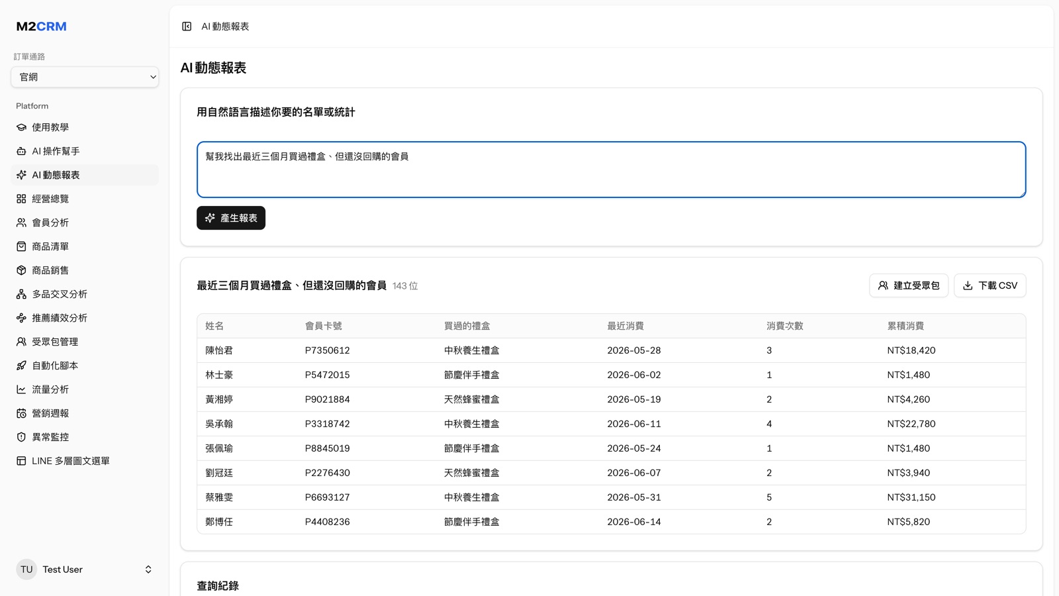Screen dimensions: 1059x596
Task: Click the 建立受眾包 button
Action: pyautogui.click(x=909, y=285)
